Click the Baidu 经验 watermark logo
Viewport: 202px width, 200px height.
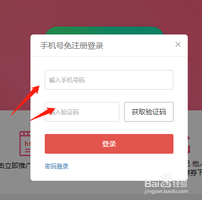pyautogui.click(x=166, y=183)
